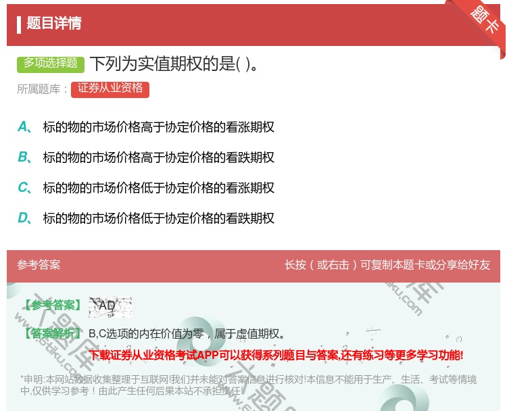507x411 pixels.
Task: Click the 长按（或右击）可复制 share hint
Action: point(387,265)
